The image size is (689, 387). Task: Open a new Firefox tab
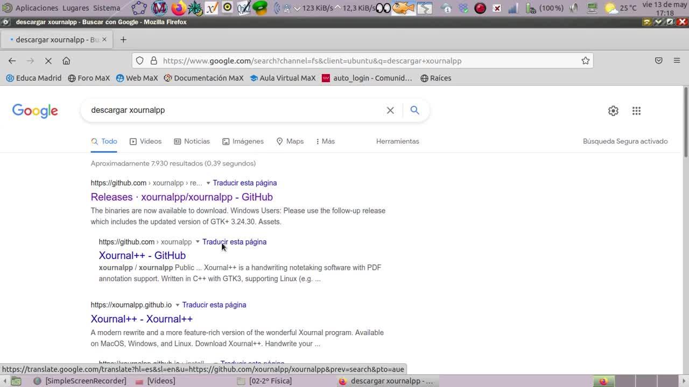coord(123,39)
